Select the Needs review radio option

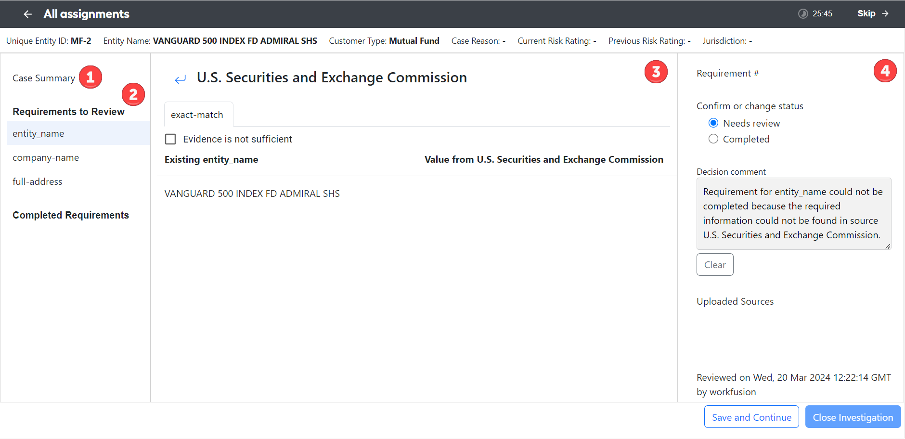tap(713, 123)
